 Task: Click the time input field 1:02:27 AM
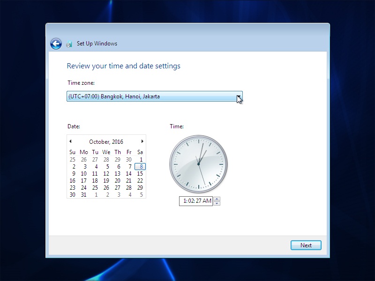(196, 201)
